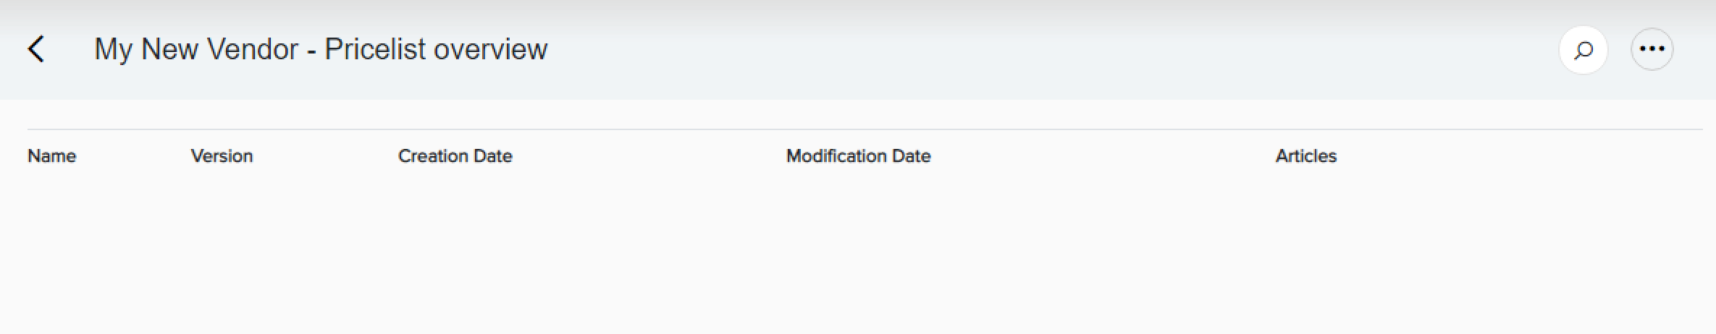Click the My New Vendor - Pricelist overview title

point(321,49)
